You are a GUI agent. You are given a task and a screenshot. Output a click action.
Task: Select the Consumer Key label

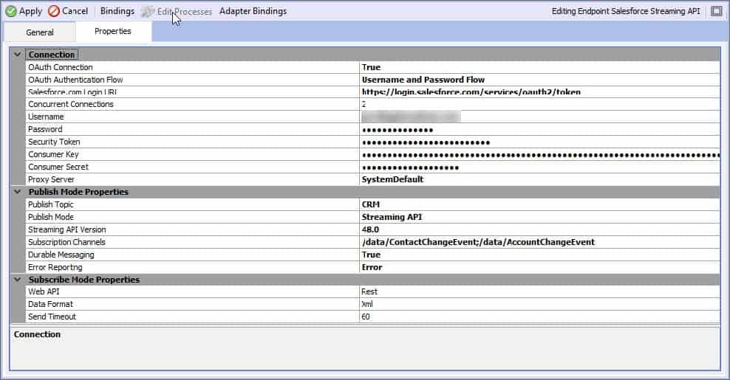tap(53, 154)
